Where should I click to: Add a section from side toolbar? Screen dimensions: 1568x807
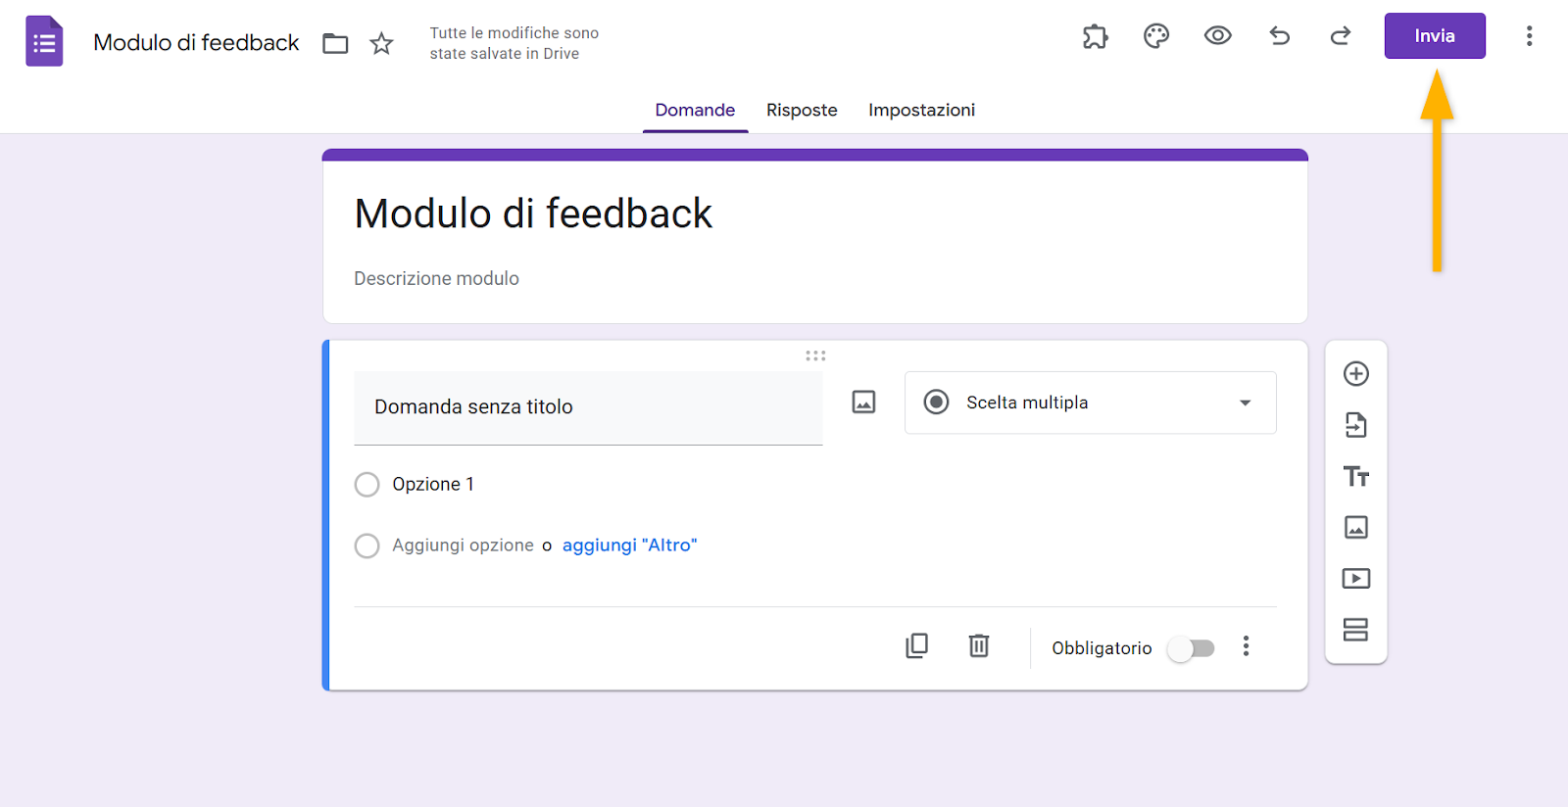coord(1356,630)
